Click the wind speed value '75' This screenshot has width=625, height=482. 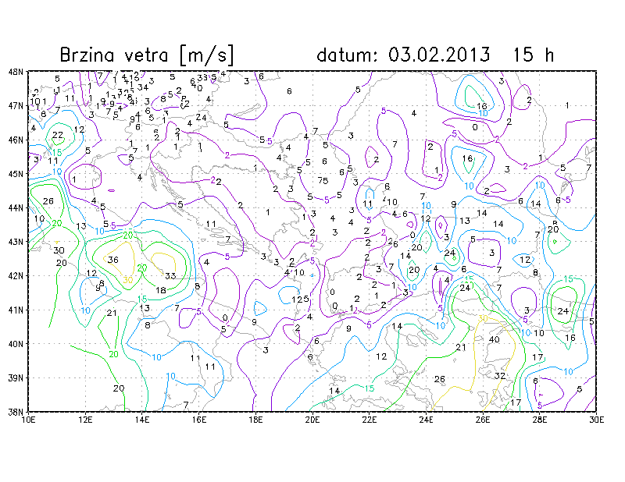pos(323,181)
